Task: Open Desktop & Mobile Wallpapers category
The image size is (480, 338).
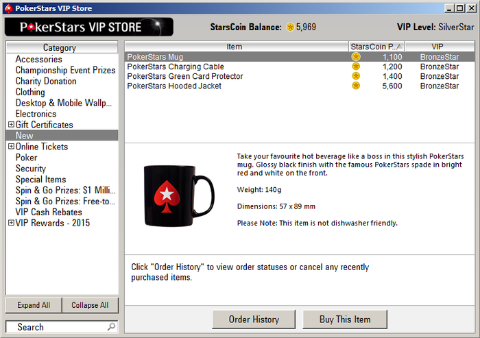Action: pyautogui.click(x=63, y=103)
